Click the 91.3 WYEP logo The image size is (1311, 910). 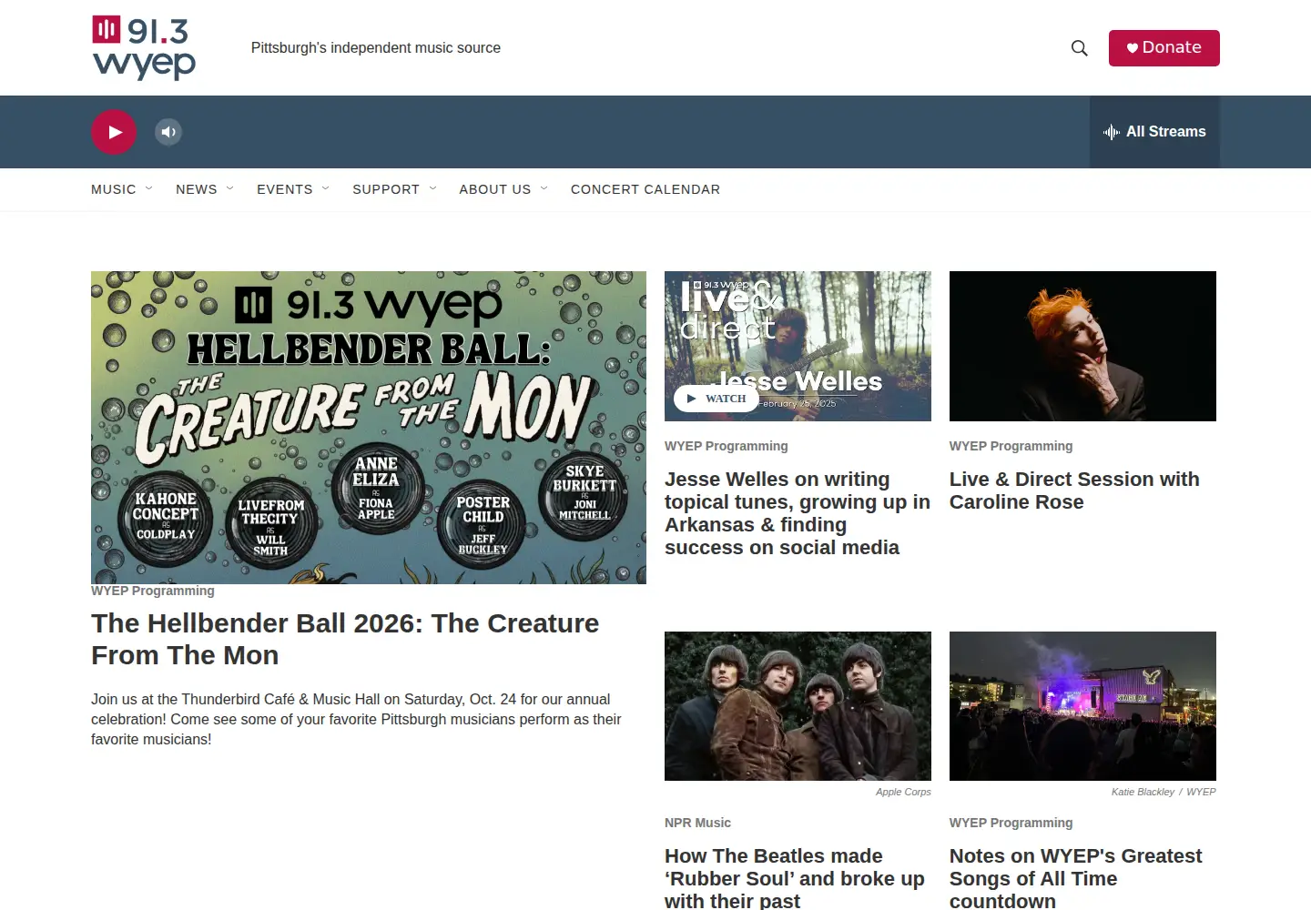pyautogui.click(x=144, y=47)
